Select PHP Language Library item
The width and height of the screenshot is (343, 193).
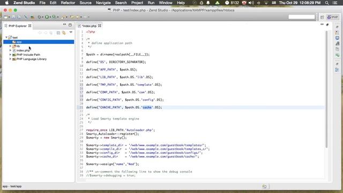pos(32,59)
